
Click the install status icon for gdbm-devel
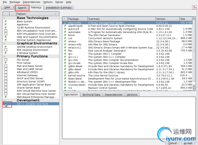coord(65,66)
